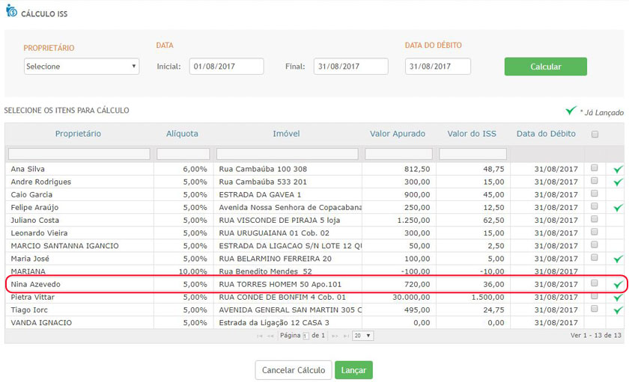Sort table by Alíquota column header
629x382 pixels.
[182, 134]
